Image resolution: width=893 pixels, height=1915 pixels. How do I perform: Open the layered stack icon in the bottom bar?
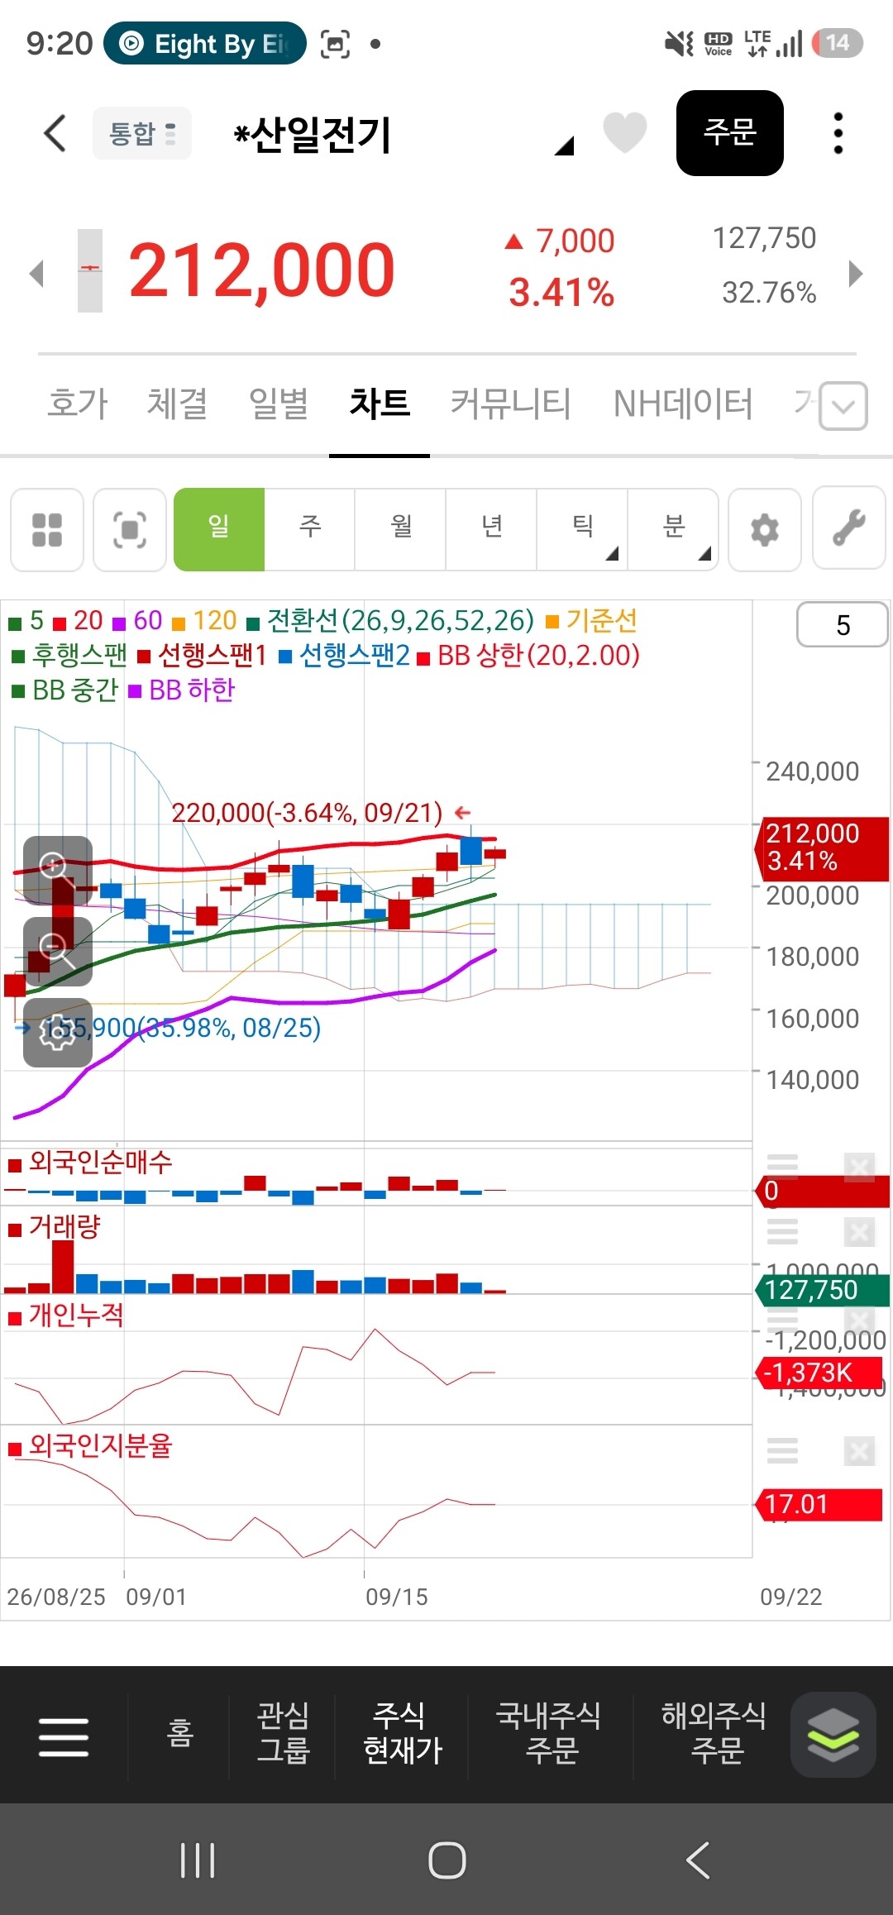[x=833, y=1735]
